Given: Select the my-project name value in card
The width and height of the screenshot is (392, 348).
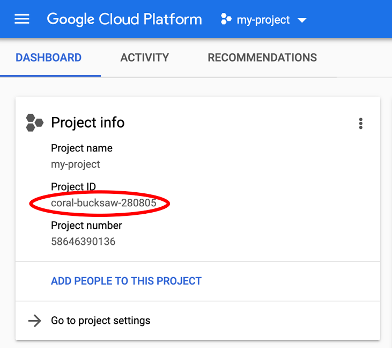Looking at the screenshot, I should 76,164.
